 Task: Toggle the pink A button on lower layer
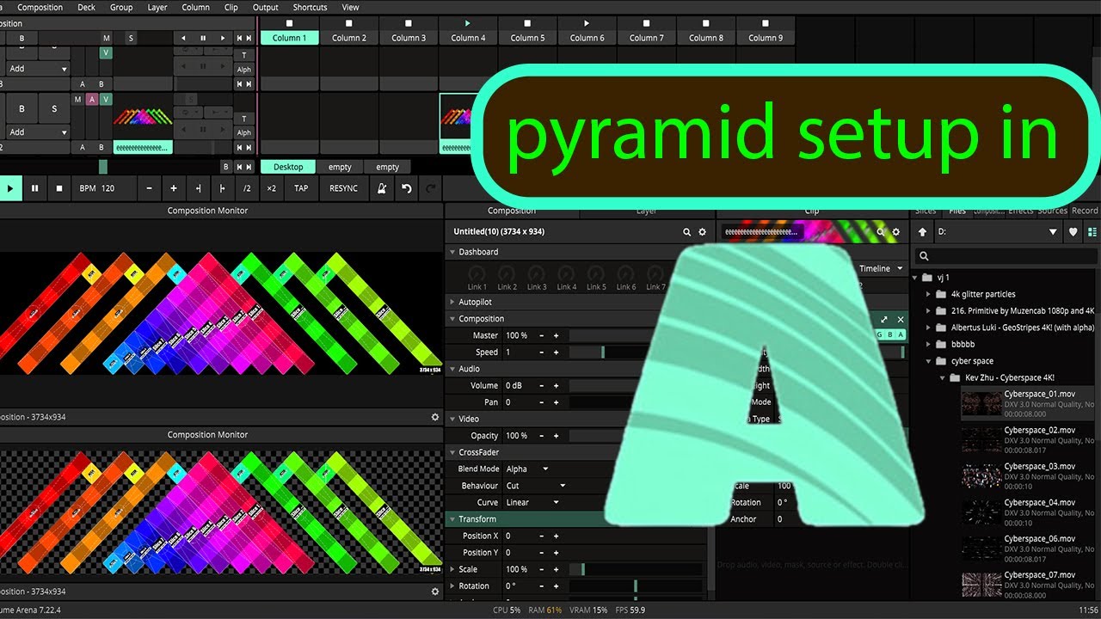point(91,100)
